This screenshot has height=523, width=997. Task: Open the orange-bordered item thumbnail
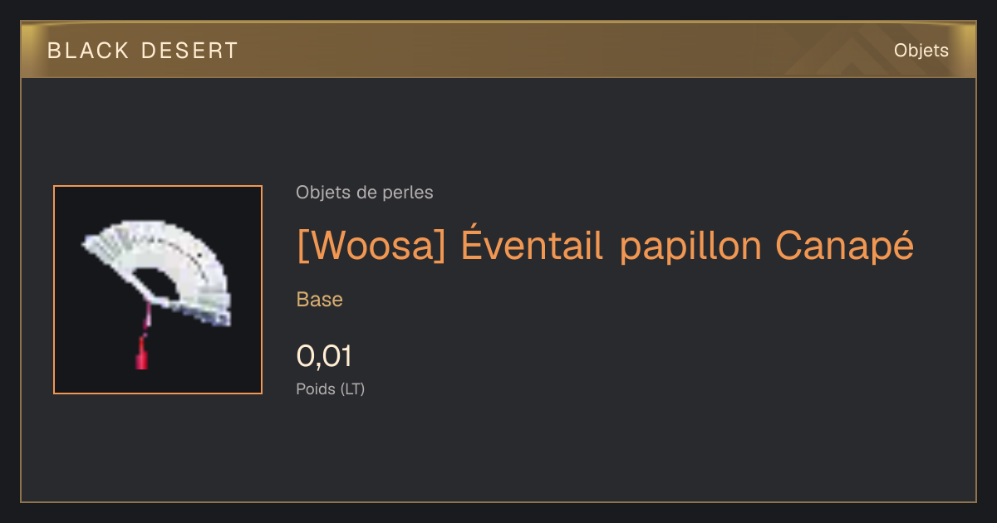pos(158,290)
